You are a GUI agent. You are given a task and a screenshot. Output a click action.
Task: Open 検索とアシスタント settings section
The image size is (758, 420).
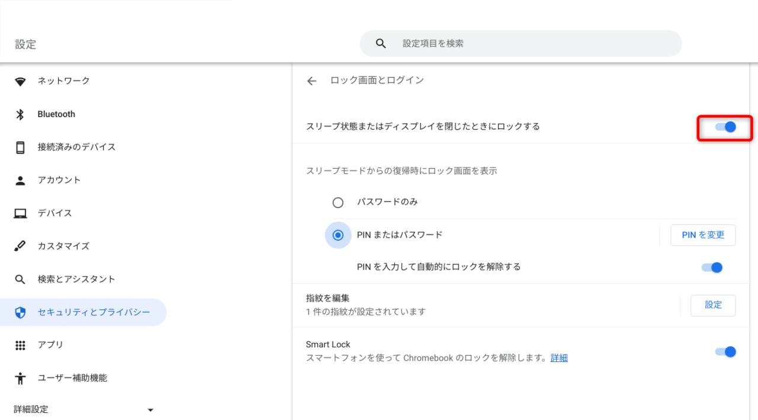tap(76, 279)
